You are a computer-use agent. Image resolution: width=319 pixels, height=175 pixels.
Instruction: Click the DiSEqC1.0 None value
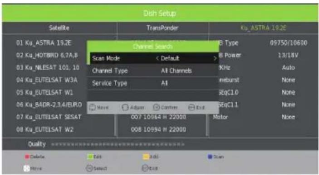(289, 92)
